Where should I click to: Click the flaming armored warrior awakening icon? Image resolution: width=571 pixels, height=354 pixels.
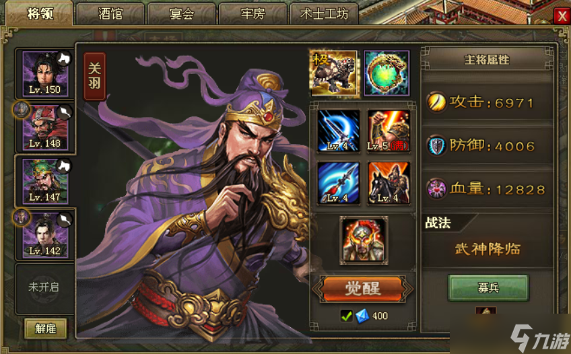coord(364,240)
